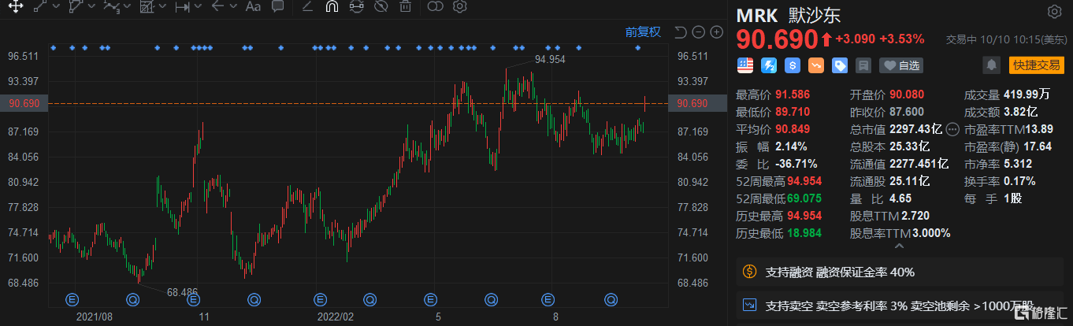
Task: Open the grid measurement tool dropdown
Action: [163, 7]
